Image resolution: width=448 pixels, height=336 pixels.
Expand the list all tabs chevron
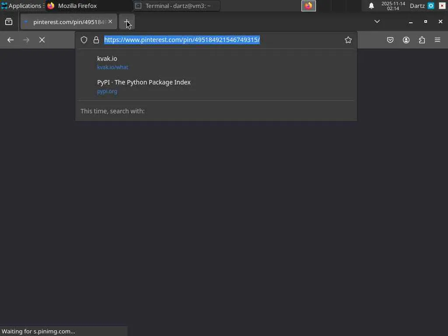pos(377,21)
